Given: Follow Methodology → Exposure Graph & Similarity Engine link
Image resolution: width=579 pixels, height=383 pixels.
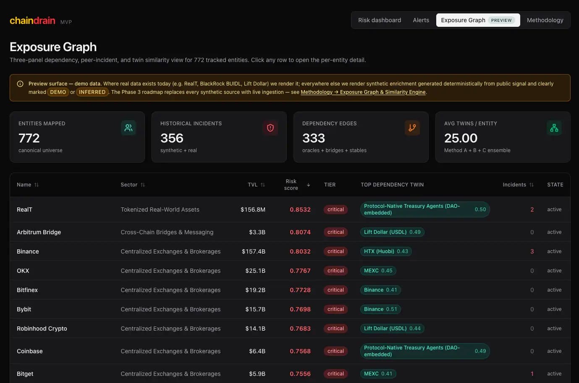Looking at the screenshot, I should (x=363, y=92).
